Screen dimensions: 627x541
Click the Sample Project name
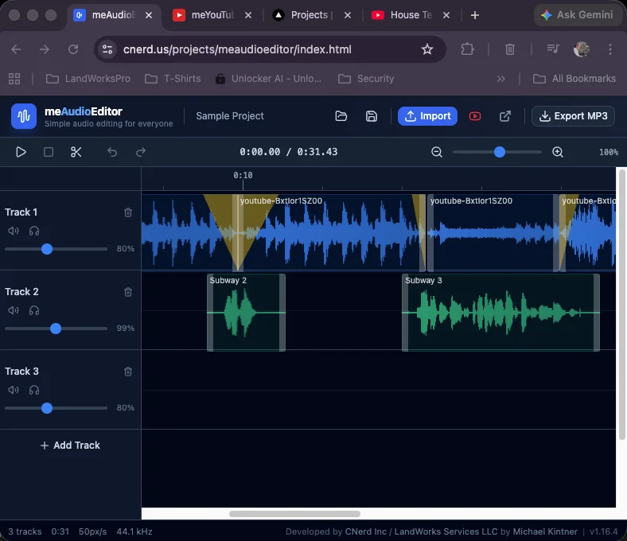tap(230, 116)
